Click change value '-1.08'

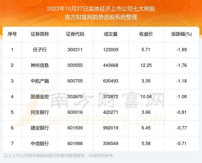(x=182, y=97)
